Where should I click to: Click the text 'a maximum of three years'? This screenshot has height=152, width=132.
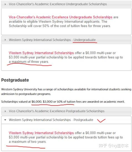click(29, 62)
